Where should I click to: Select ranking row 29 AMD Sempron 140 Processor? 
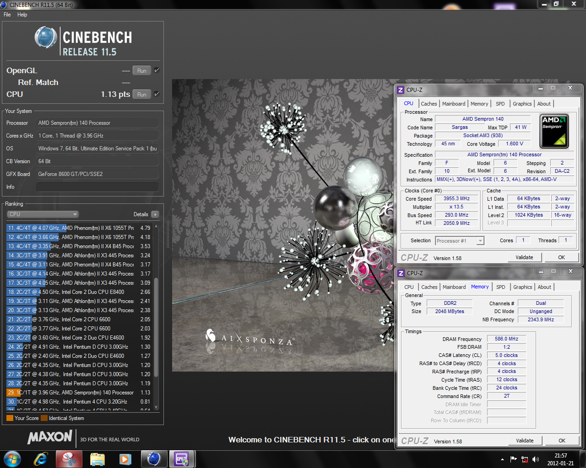[x=79, y=393]
